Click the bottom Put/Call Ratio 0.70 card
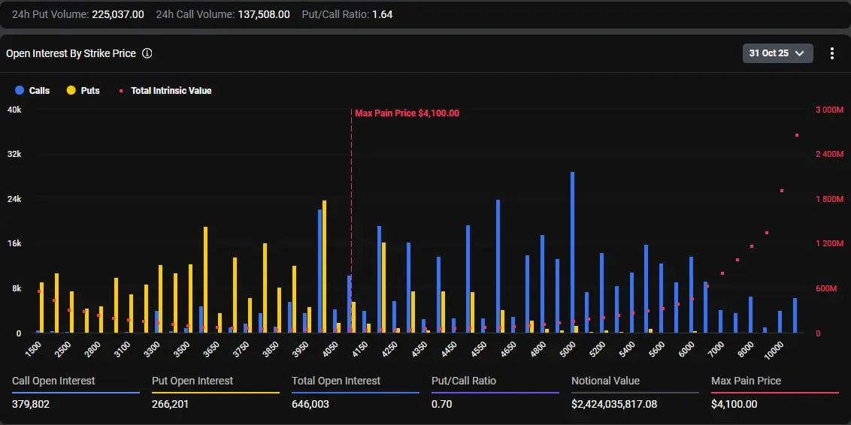851x425 pixels. tap(495, 393)
